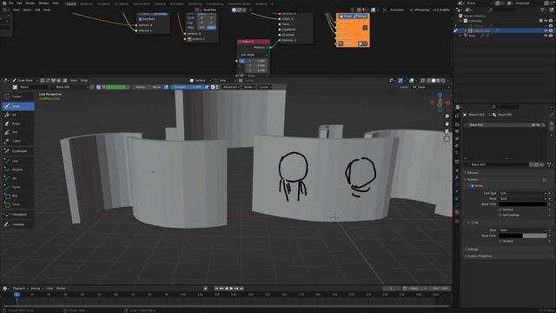Open the Modifiers wrench properties tab

pos(457,177)
